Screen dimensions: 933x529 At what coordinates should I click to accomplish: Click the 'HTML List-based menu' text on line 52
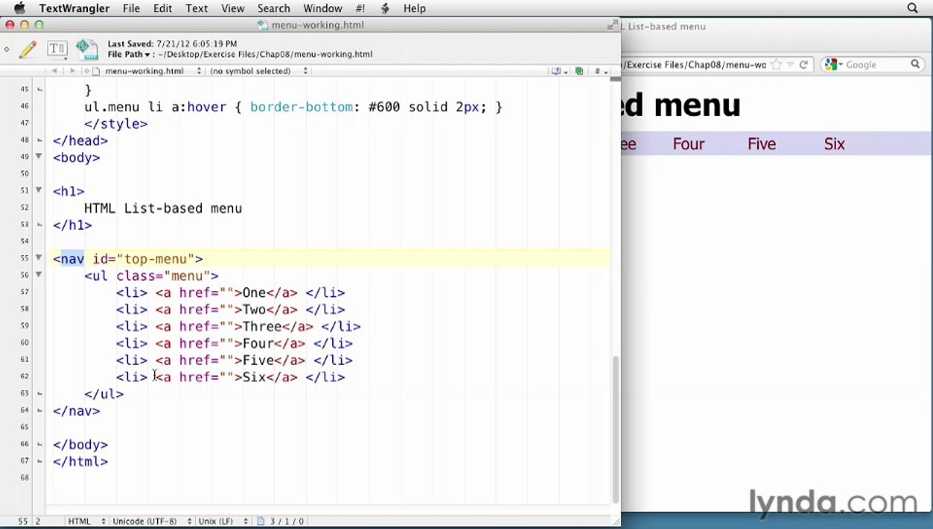pos(163,208)
